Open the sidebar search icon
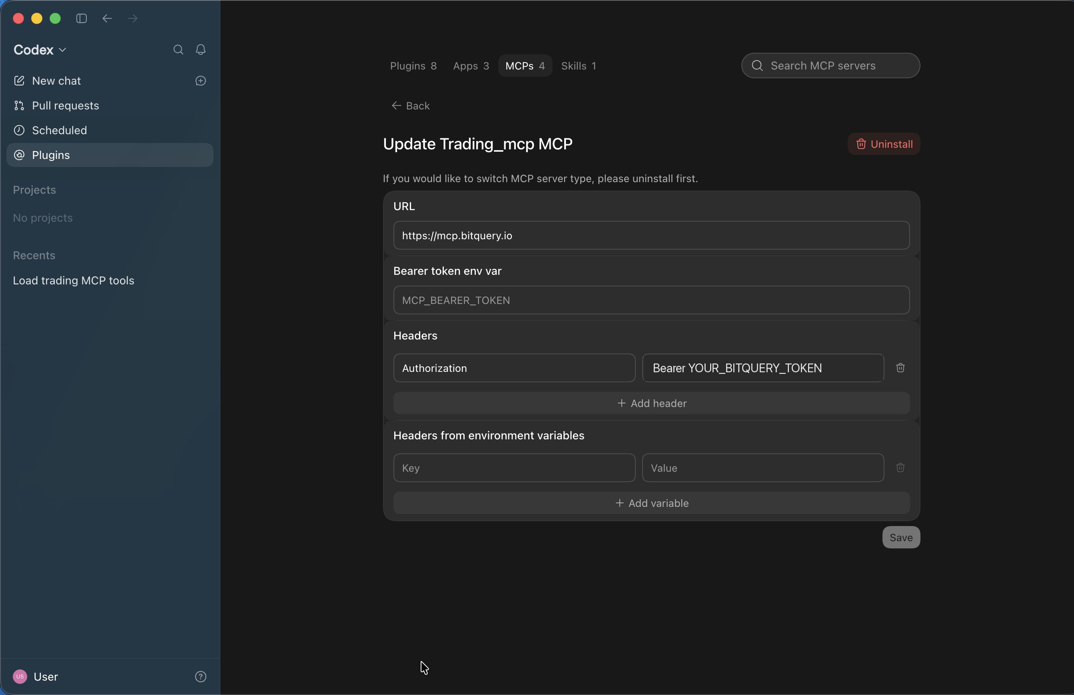1074x695 pixels. click(178, 50)
